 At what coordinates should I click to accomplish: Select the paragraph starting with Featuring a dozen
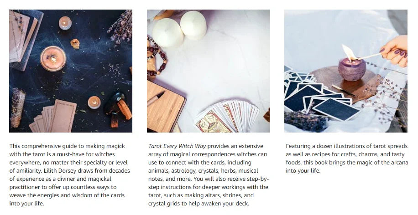tap(347, 159)
